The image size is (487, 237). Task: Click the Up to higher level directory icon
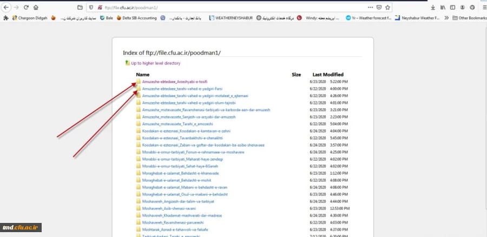127,63
